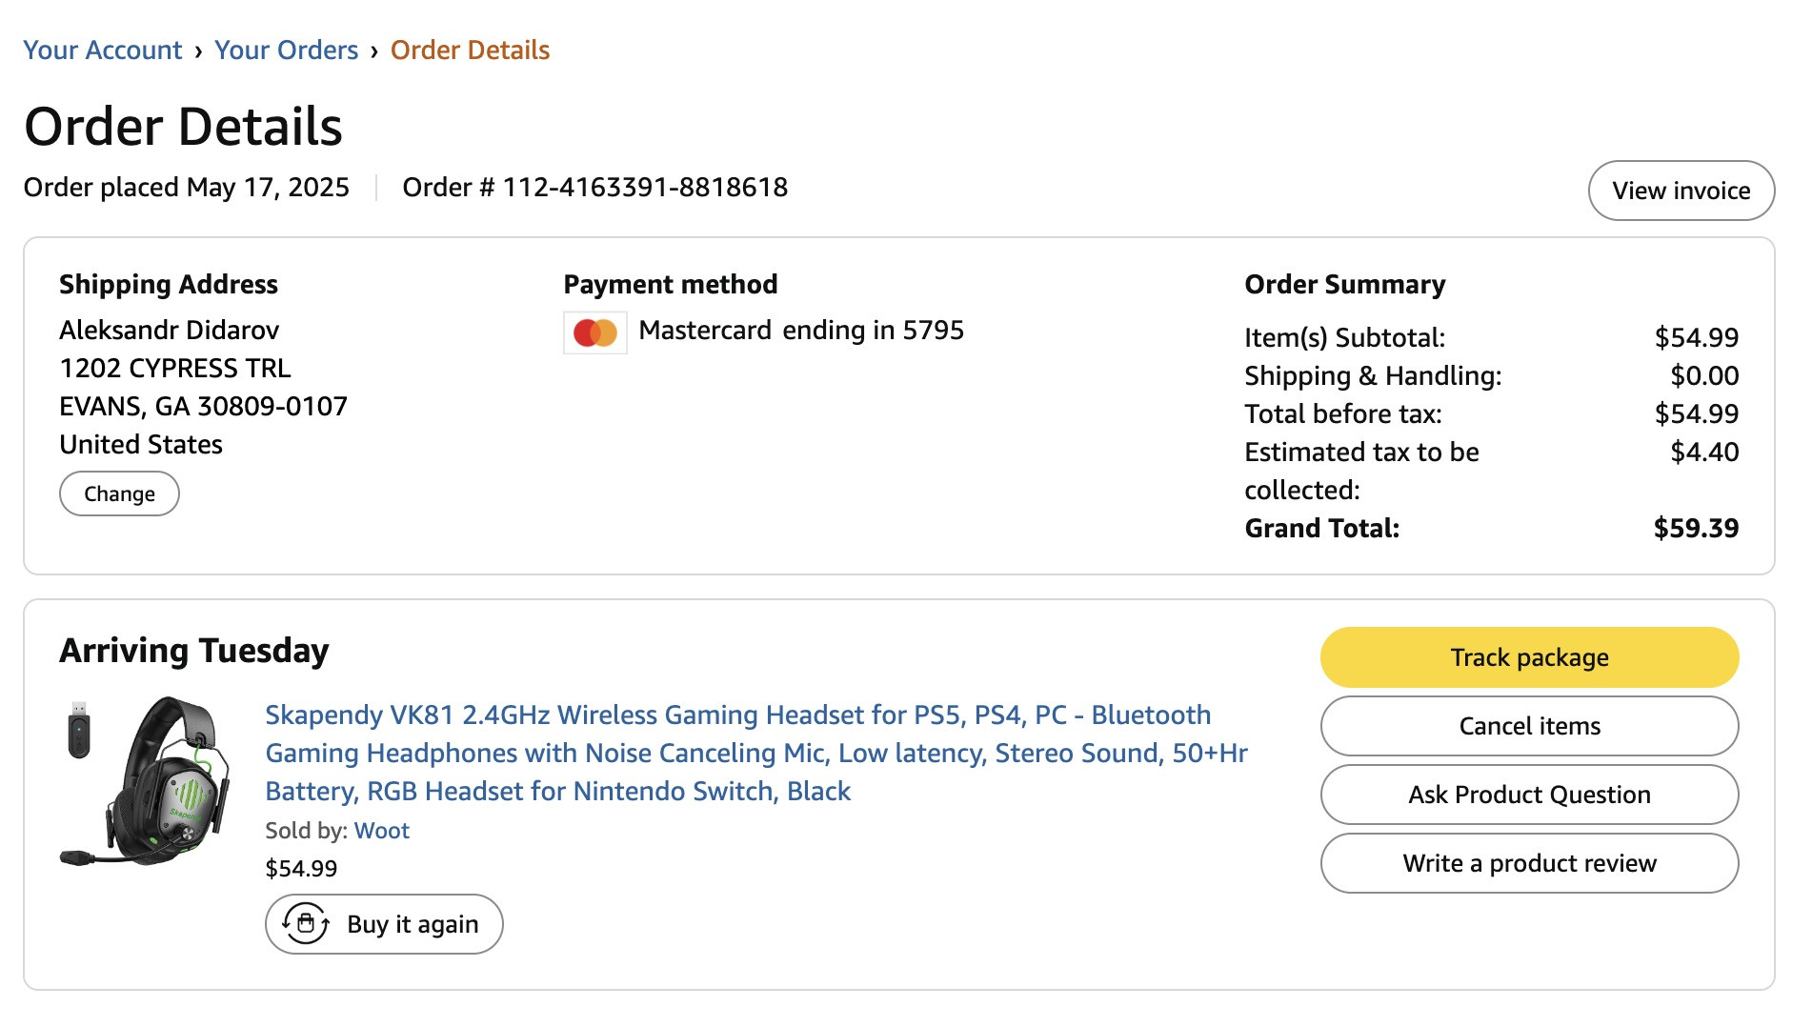Click Mastercard ending in 5795 text
This screenshot has height=1027, width=1812.
tap(801, 331)
